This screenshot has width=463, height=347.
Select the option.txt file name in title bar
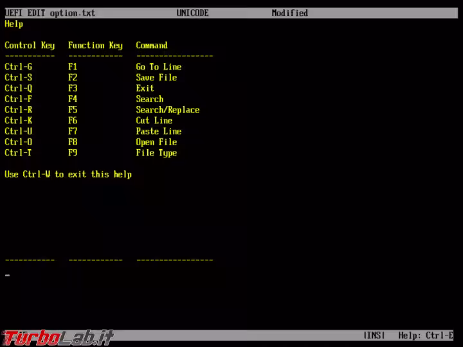coord(73,13)
